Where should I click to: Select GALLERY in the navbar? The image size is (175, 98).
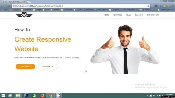tap(139, 15)
